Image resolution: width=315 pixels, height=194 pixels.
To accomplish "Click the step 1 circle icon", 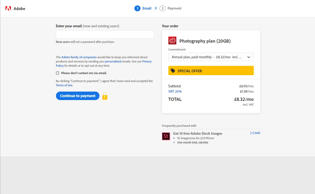I will point(137,8).
